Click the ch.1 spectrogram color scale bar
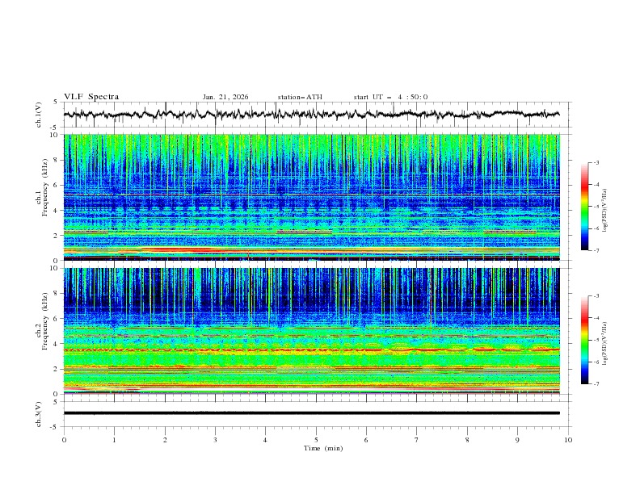This screenshot has height=494, width=640. pyautogui.click(x=584, y=207)
